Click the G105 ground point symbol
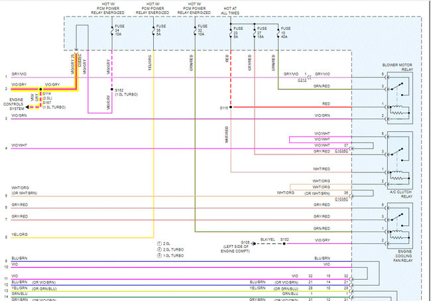Image resolution: width=431 pixels, height=301 pixels. 254,243
